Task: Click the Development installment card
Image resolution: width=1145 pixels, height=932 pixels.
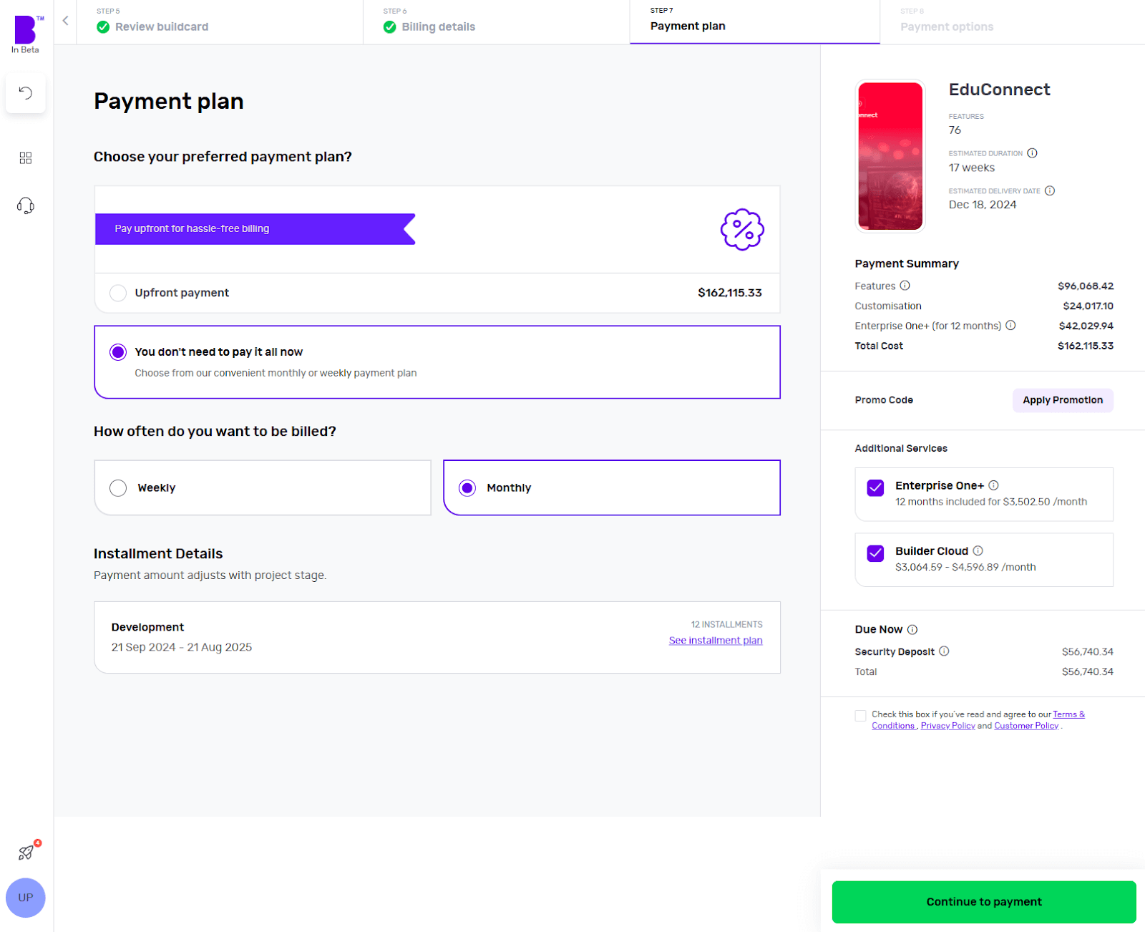Action: [437, 637]
